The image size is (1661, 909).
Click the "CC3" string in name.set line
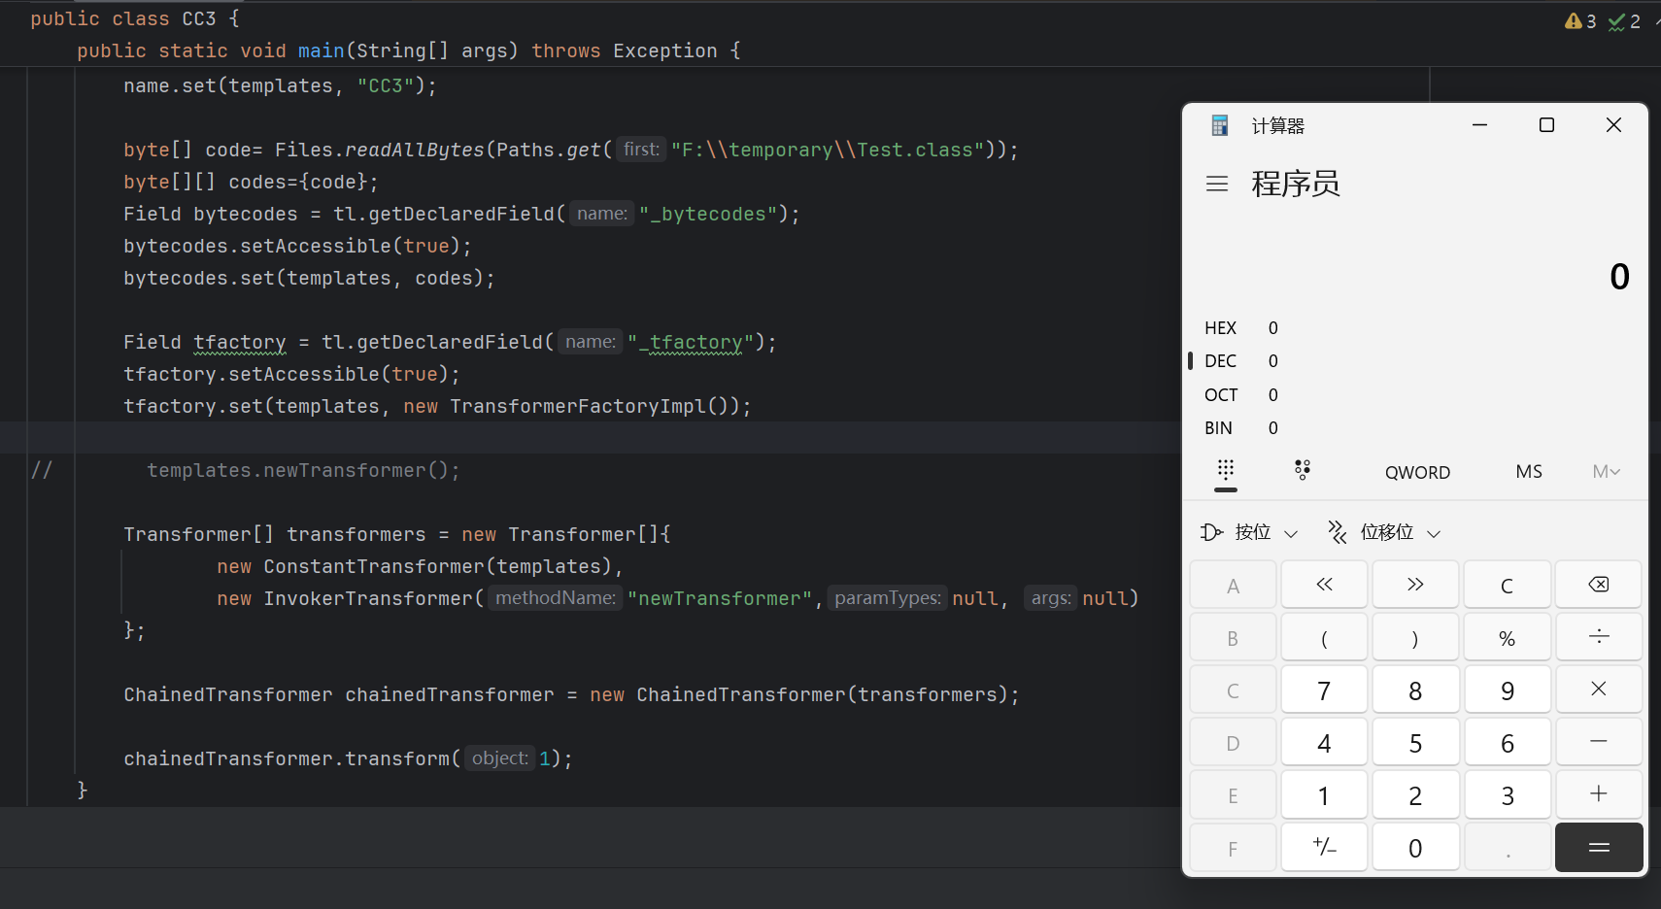pyautogui.click(x=386, y=85)
